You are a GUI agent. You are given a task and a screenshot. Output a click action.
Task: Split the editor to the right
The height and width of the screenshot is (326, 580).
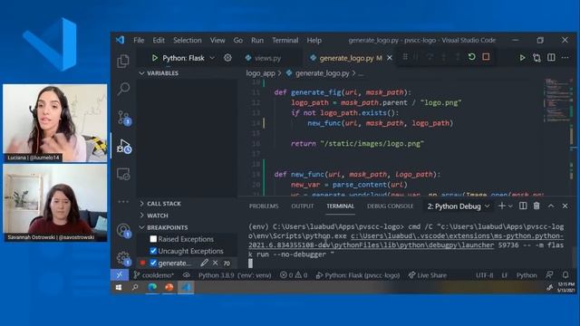click(551, 57)
